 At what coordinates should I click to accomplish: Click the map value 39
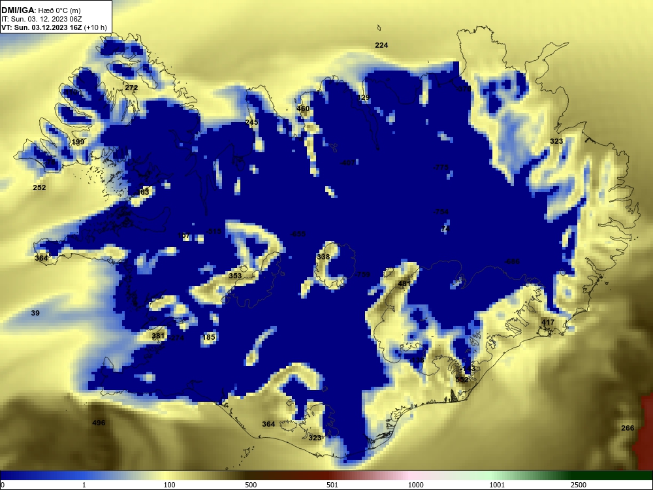[x=35, y=313]
